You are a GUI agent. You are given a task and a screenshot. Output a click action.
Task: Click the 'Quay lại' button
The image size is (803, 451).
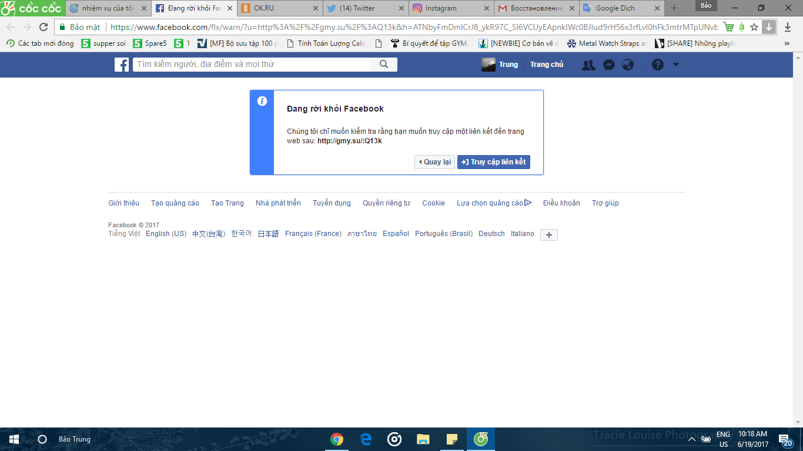click(434, 162)
